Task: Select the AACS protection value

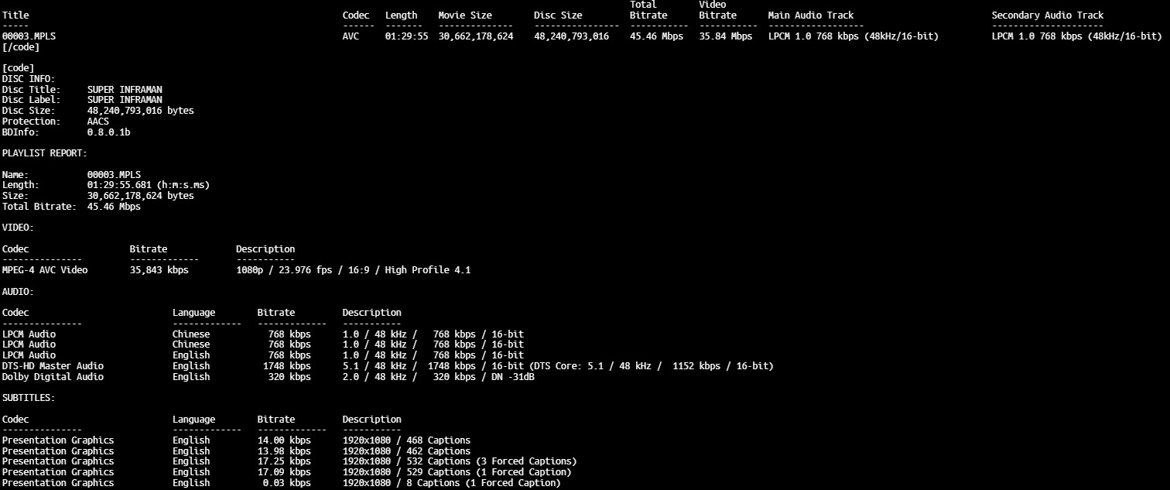Action: (x=98, y=122)
